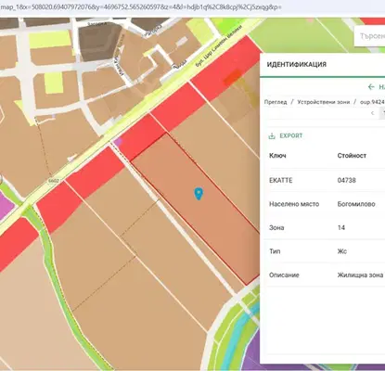Click the green back arrow icon
Viewport: 385px width, 371px height.
pos(371,87)
